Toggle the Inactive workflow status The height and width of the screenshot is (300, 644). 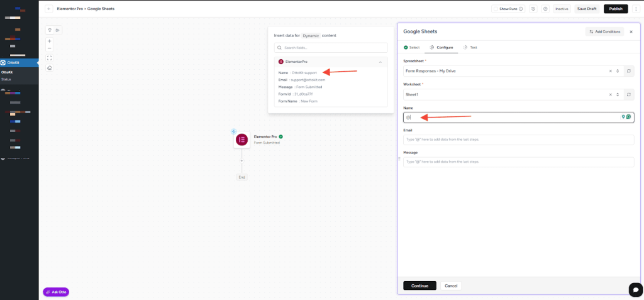(562, 9)
